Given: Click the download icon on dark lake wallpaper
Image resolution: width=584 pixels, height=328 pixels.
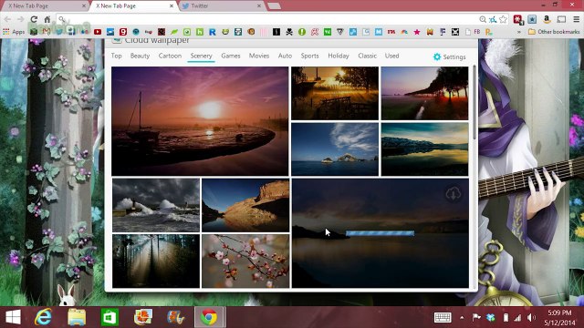Looking at the screenshot, I should click(x=454, y=194).
